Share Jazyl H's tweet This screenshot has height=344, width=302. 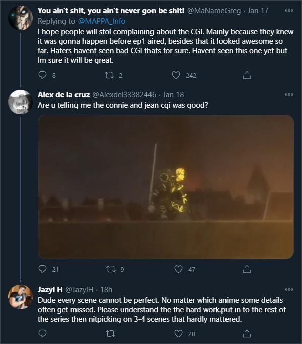coord(247,333)
